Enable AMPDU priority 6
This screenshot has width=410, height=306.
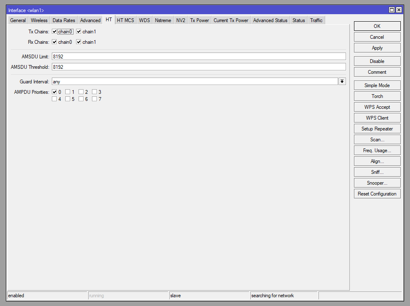click(x=81, y=99)
